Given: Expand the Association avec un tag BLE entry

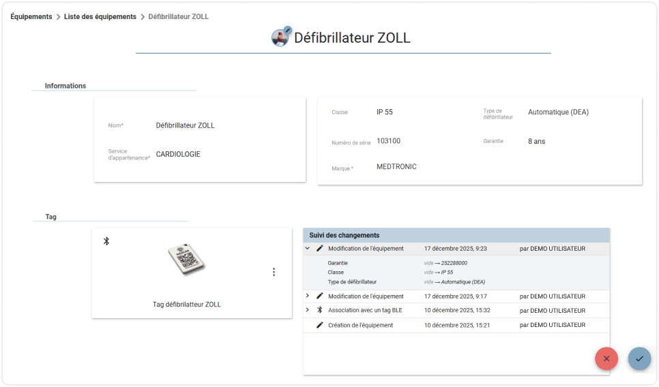Looking at the screenshot, I should [x=307, y=310].
